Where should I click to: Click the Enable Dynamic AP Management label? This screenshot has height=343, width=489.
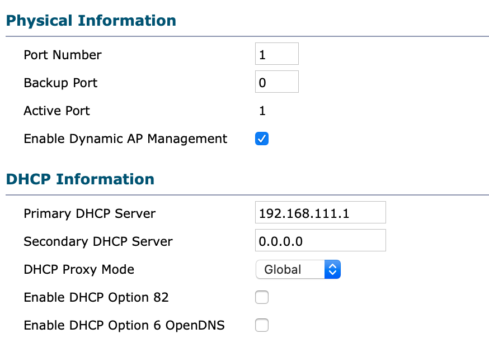(125, 139)
